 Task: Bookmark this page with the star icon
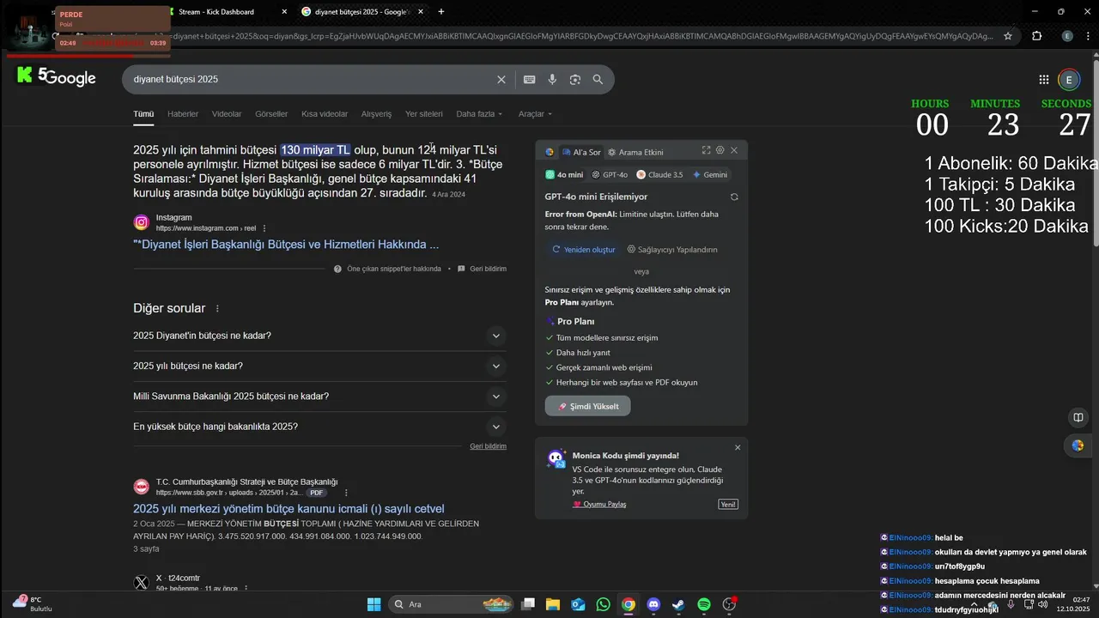point(1008,36)
